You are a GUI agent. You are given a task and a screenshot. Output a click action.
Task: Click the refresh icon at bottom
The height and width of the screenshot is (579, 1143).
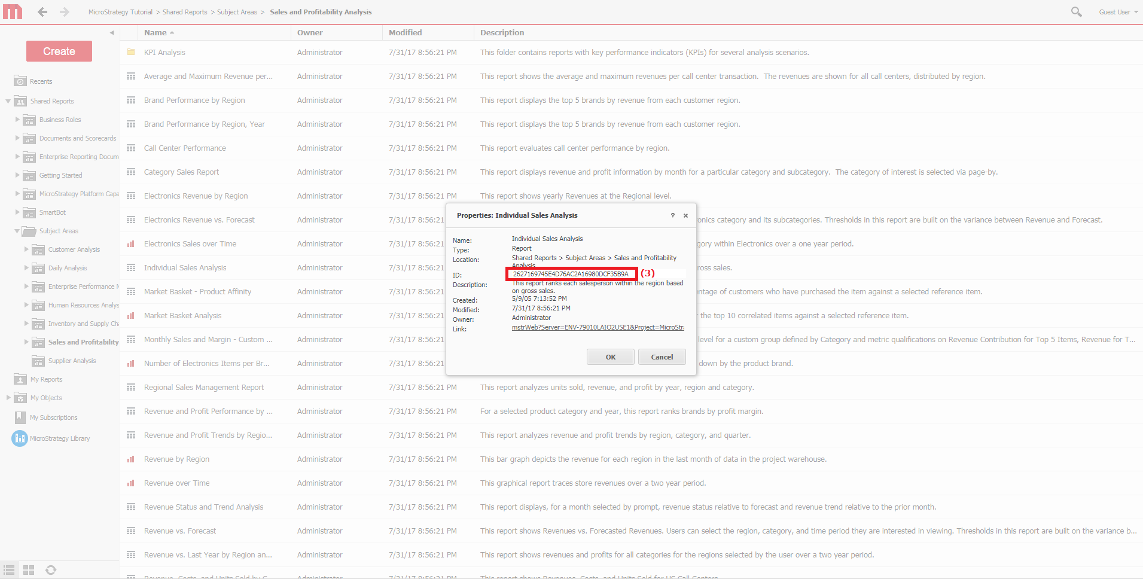tap(51, 570)
